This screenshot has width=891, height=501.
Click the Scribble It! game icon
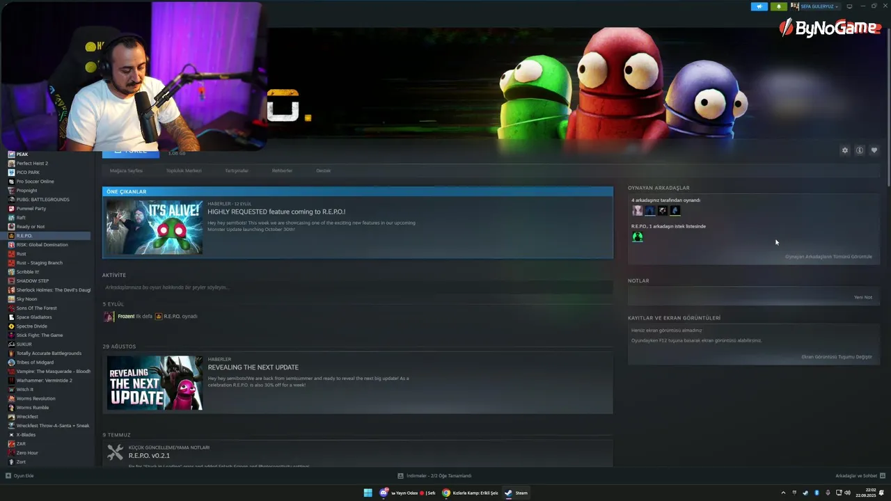[x=11, y=272]
